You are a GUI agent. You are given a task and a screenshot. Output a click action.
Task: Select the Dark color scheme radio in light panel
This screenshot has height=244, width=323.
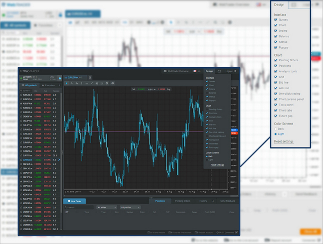coord(276,129)
